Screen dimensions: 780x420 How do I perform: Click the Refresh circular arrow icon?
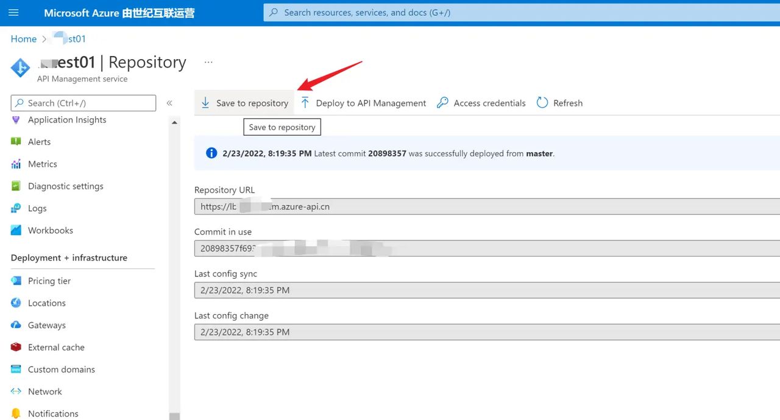(542, 103)
